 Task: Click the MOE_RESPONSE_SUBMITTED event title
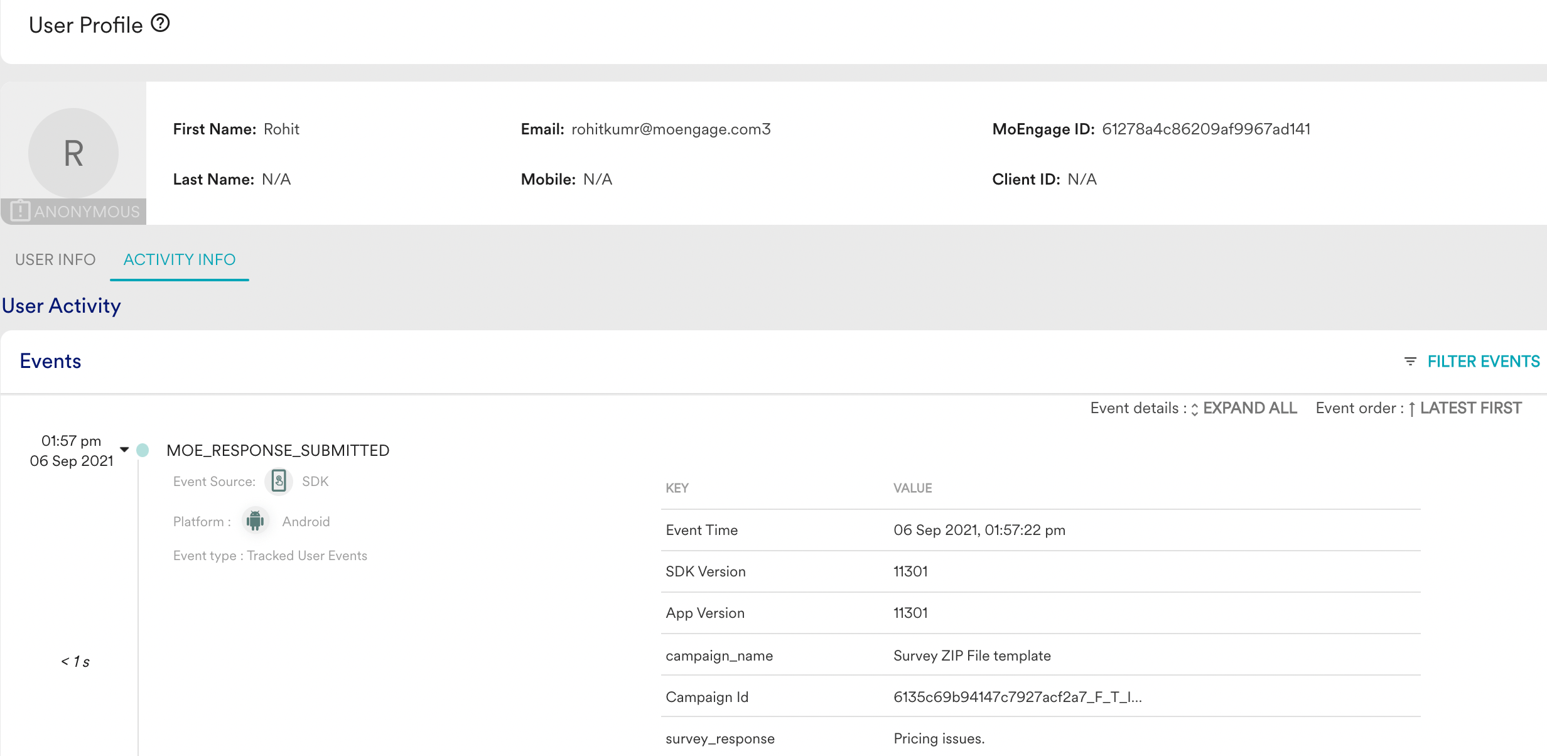coord(278,450)
